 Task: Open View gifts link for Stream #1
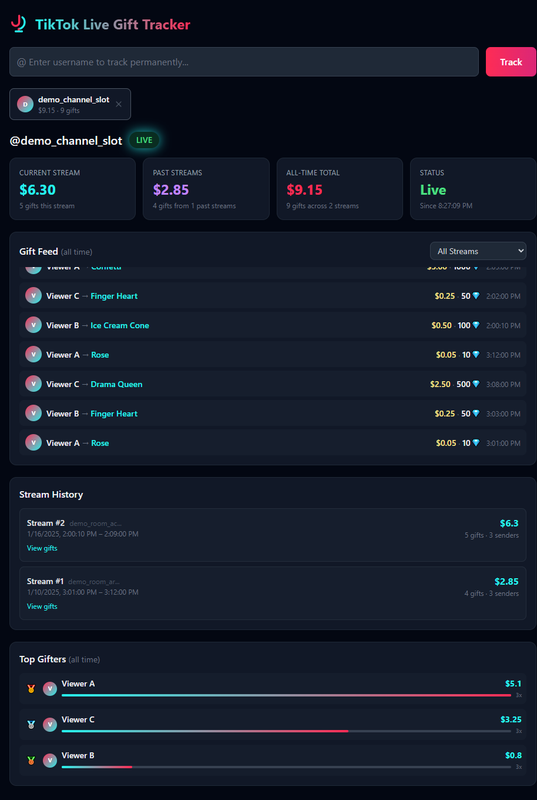pyautogui.click(x=42, y=606)
